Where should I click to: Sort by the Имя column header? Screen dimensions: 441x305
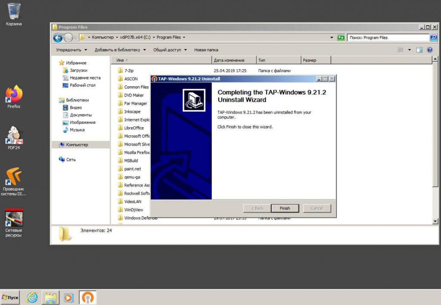[x=161, y=60]
